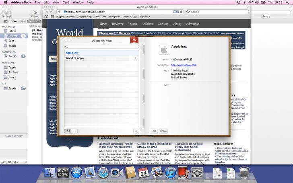Open the Contact tab on World of Apple site
293x183 pixels.
(x=163, y=24)
